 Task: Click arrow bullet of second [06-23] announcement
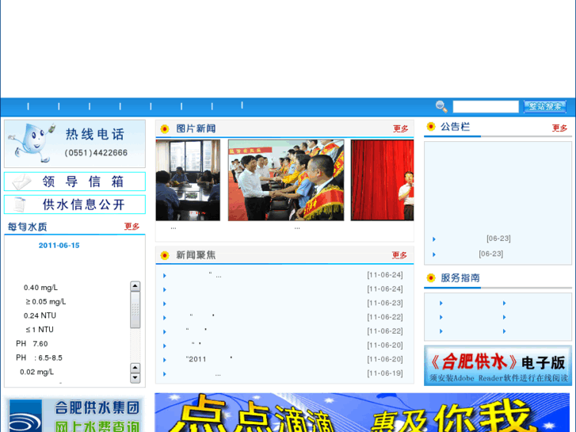click(x=434, y=254)
